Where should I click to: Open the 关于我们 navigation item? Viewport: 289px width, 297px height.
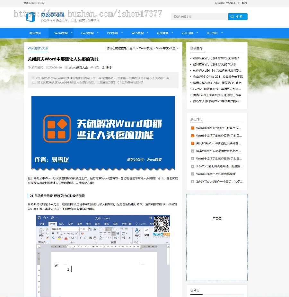[212, 33]
